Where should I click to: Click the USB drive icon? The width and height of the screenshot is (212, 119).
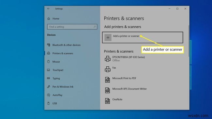(x=49, y=103)
